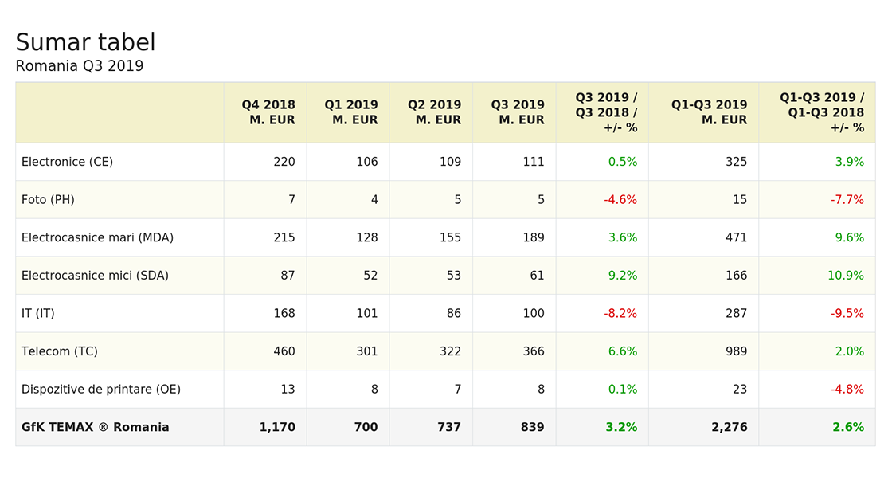This screenshot has width=892, height=478.
Task: Click the -4.6% value in Foto row
Action: point(620,200)
